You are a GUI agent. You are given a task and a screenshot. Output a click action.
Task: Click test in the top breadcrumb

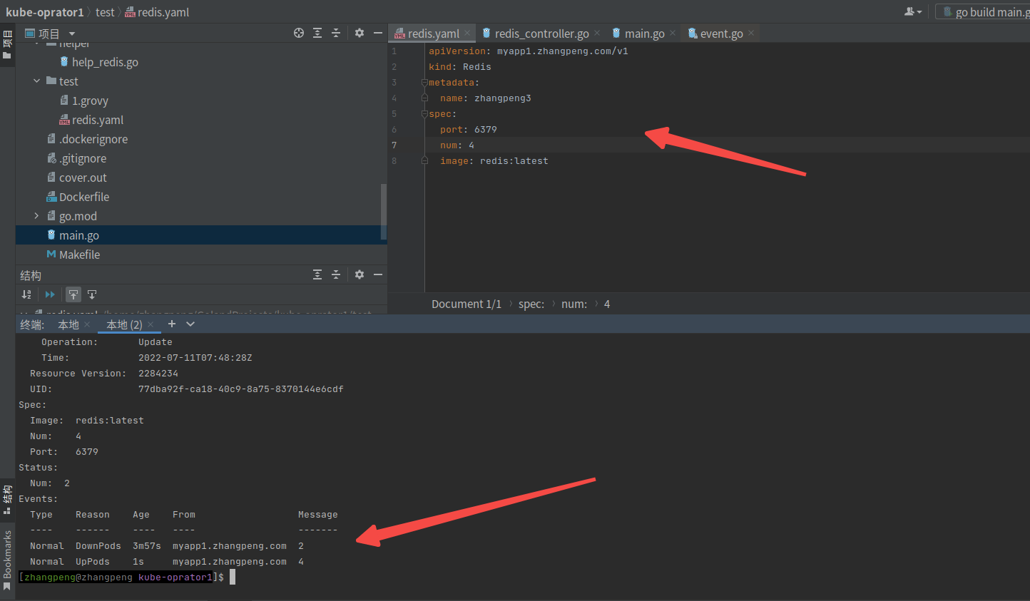tap(105, 12)
